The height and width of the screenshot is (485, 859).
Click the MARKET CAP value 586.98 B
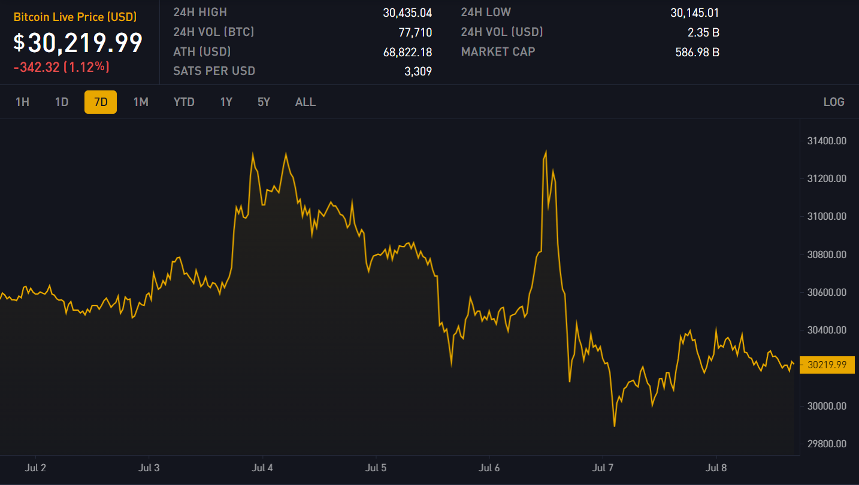[x=697, y=52]
